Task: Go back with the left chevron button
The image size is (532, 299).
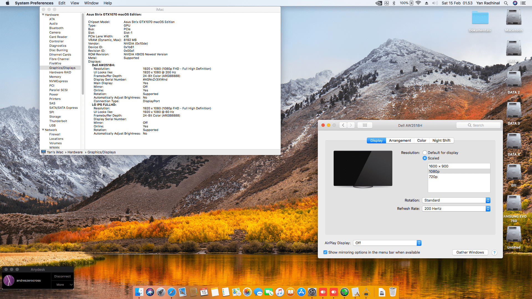Action: tap(343, 125)
